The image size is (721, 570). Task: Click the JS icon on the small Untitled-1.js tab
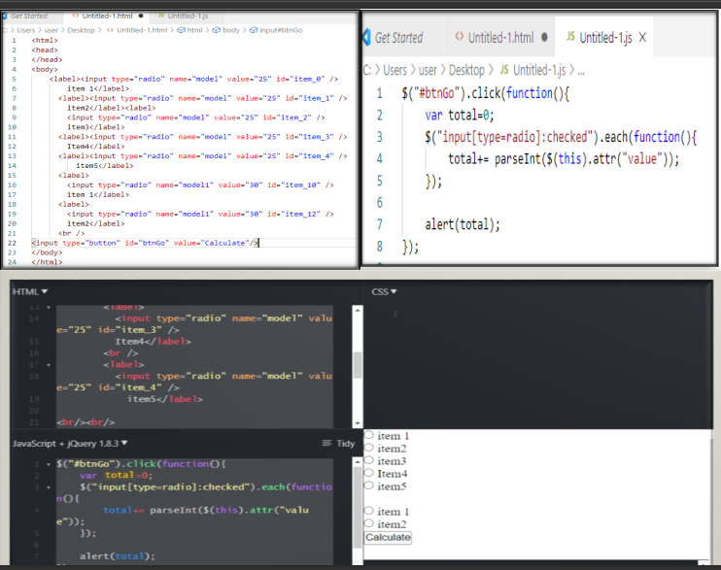click(161, 16)
